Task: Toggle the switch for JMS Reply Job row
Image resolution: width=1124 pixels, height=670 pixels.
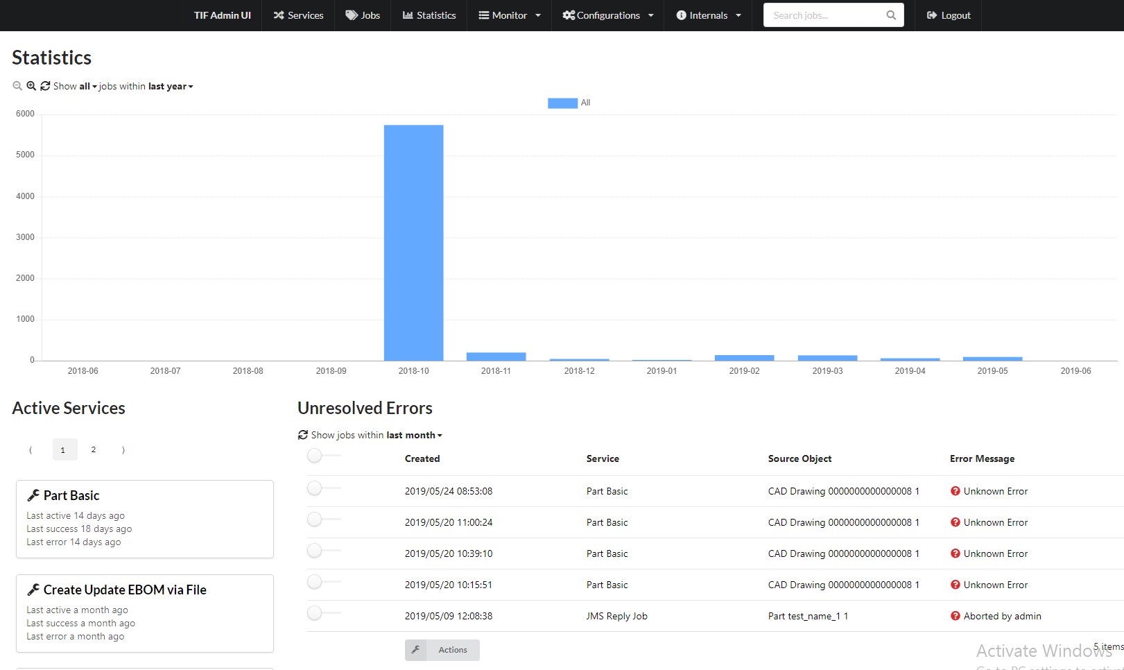Action: click(315, 613)
